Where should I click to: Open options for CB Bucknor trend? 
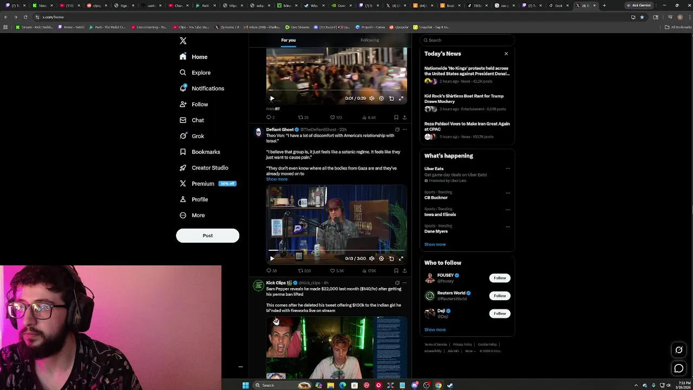tap(508, 193)
